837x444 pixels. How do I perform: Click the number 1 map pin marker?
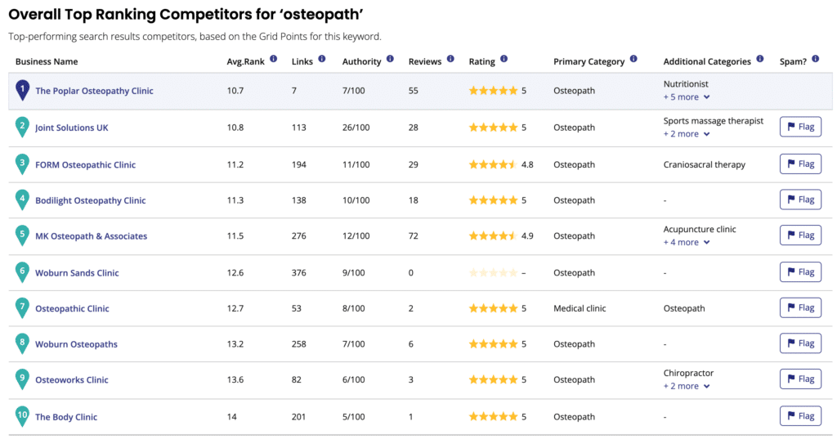[x=22, y=90]
